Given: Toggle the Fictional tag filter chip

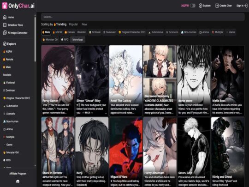Looking at the screenshot, I should [95, 32].
